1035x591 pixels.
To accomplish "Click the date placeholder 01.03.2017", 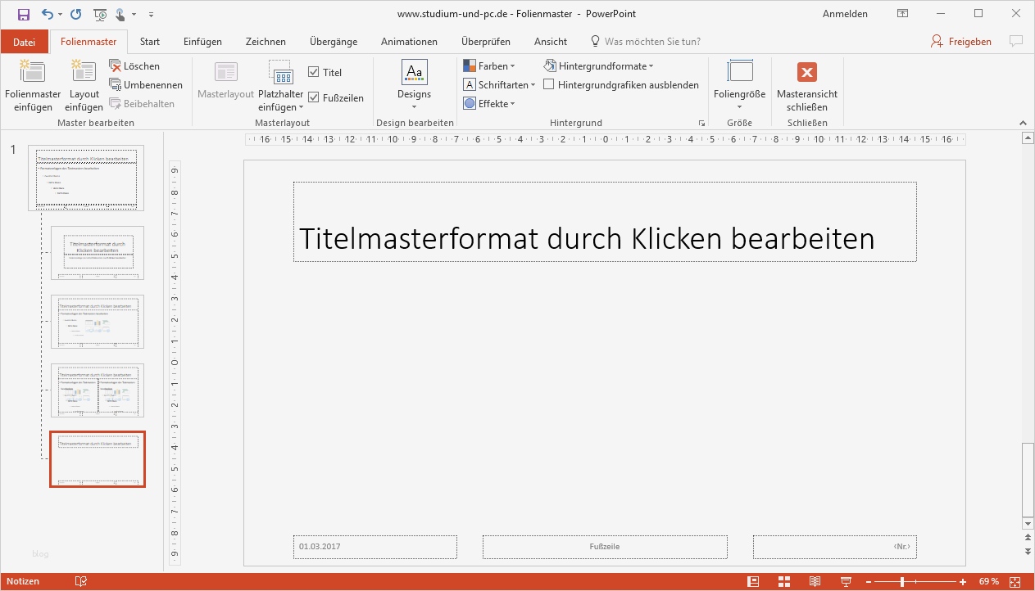I will point(375,547).
